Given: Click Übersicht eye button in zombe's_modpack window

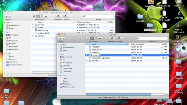Looking at the screenshot, I should click(x=58, y=16).
